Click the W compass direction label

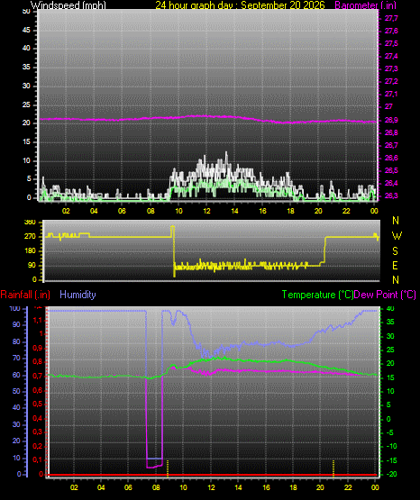click(x=397, y=236)
